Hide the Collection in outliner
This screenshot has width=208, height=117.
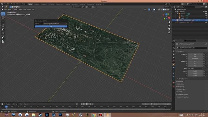click(x=206, y=12)
